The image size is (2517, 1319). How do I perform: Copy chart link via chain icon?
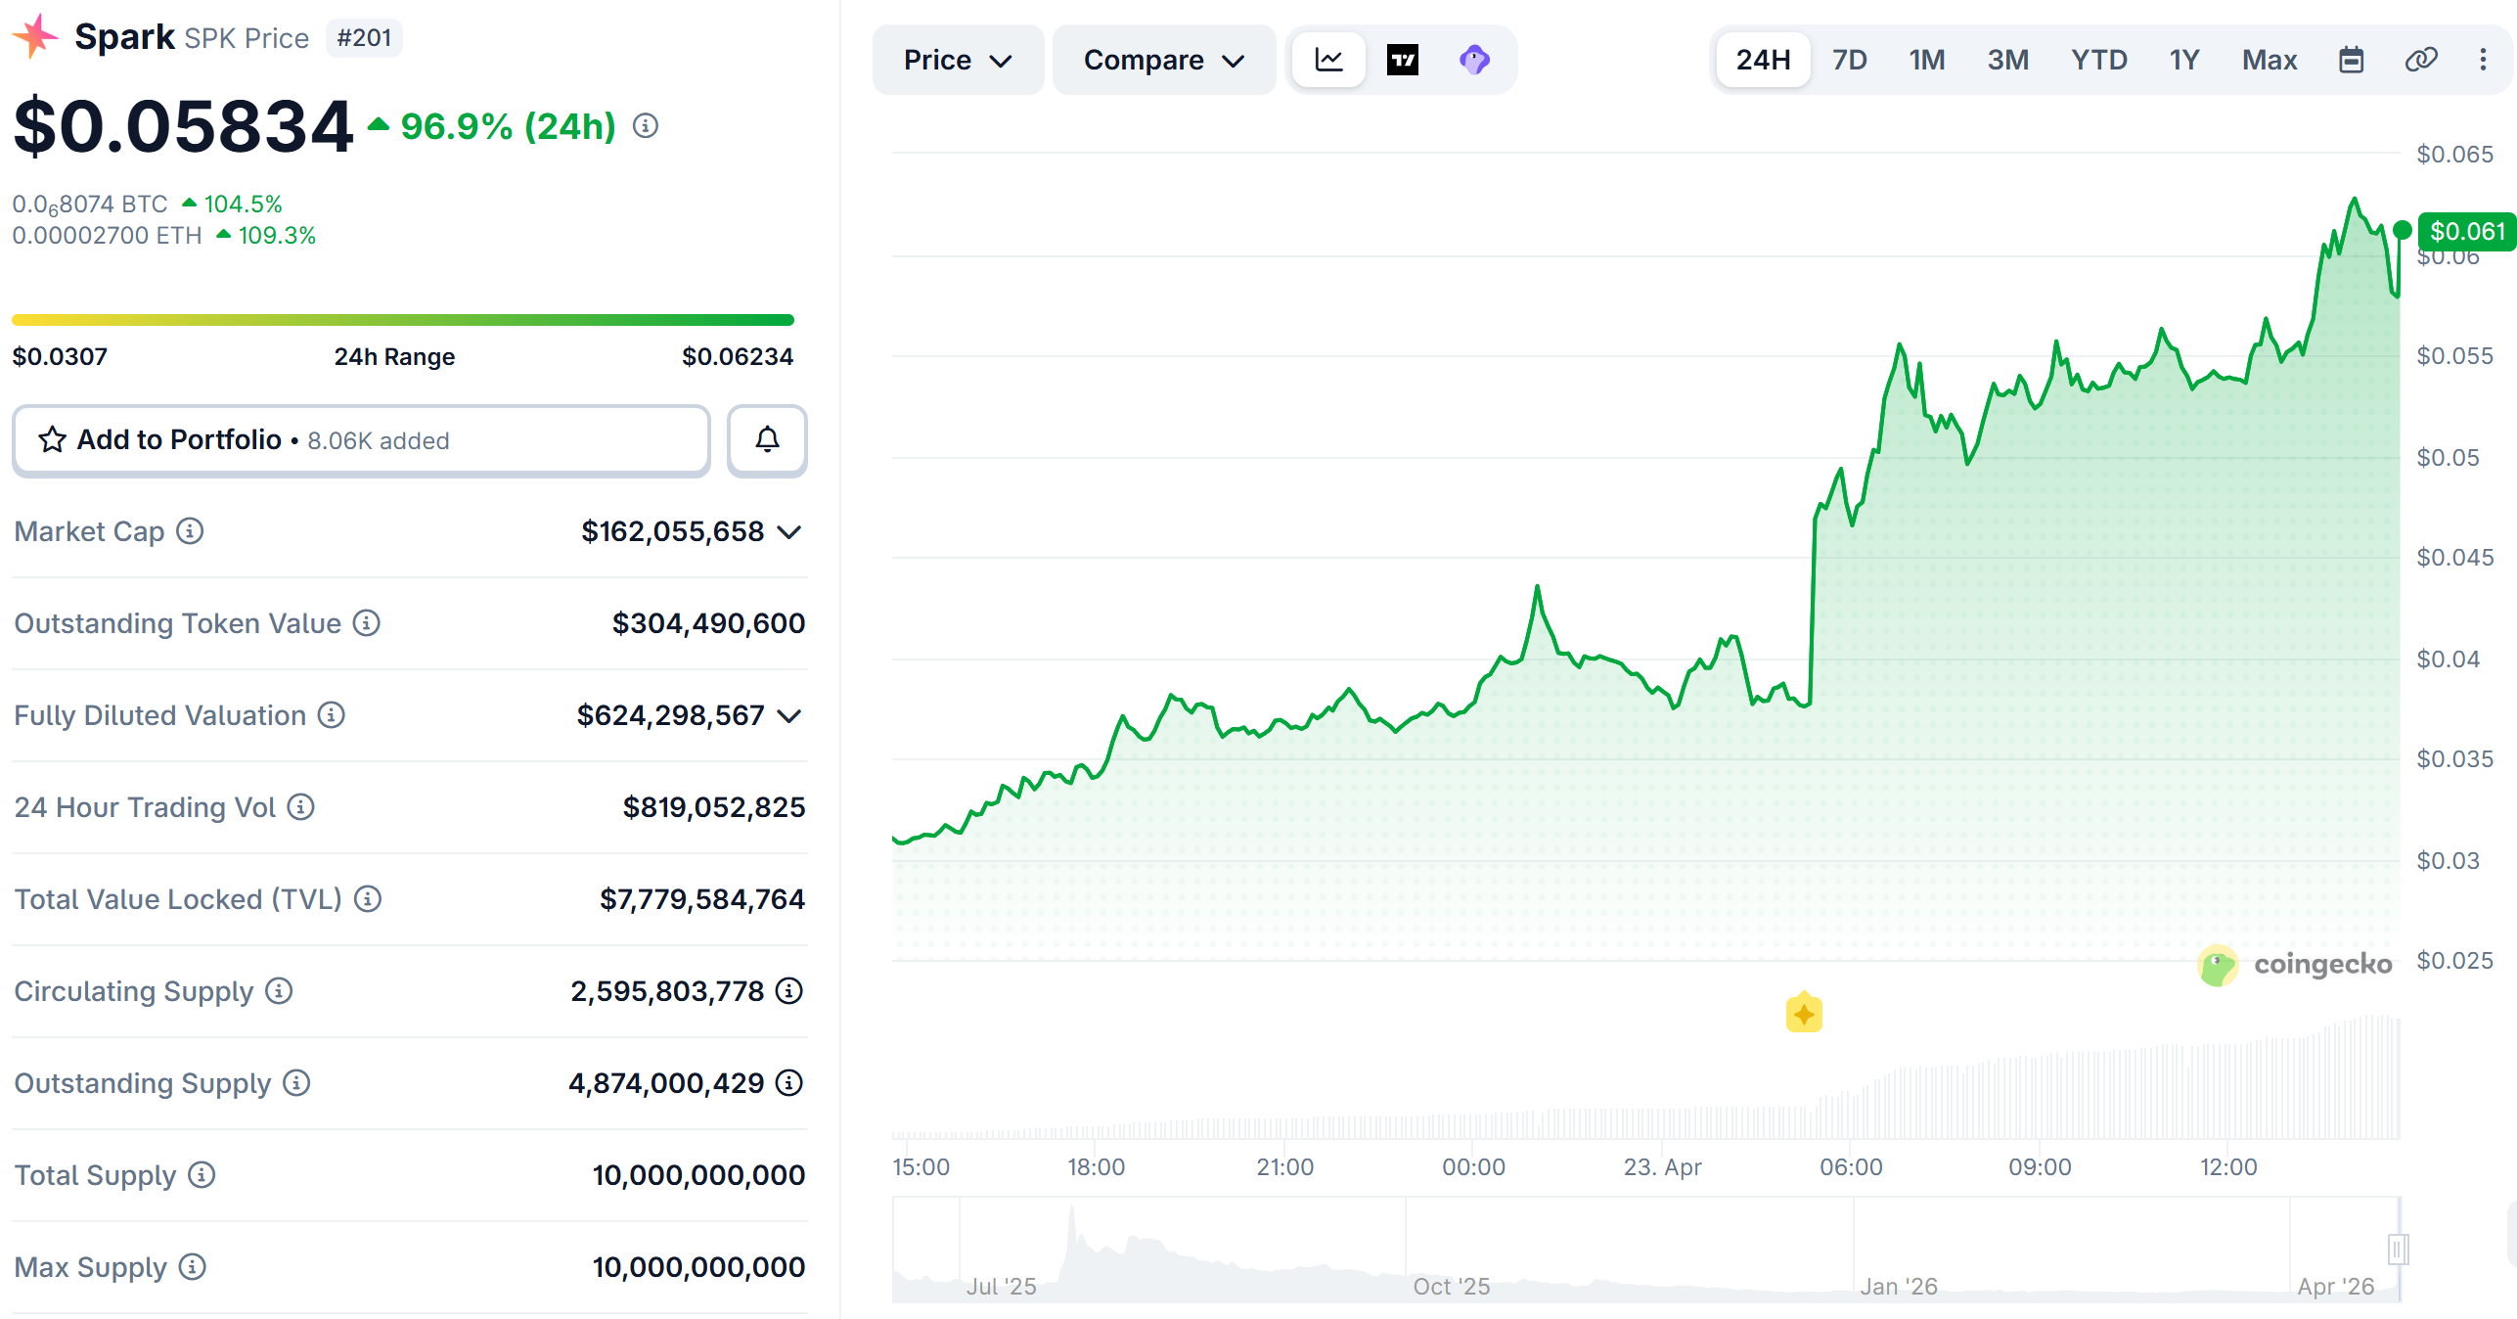(x=2420, y=60)
